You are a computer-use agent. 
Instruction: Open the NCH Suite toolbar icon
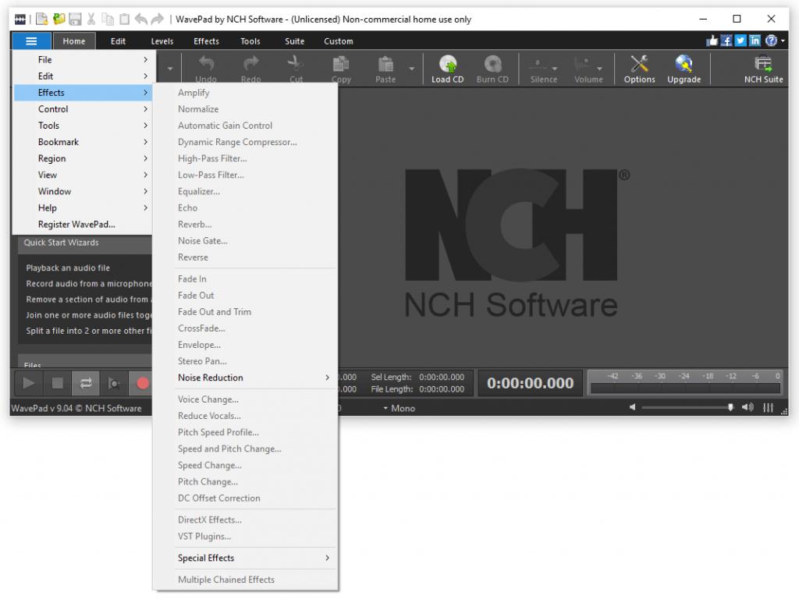(763, 69)
